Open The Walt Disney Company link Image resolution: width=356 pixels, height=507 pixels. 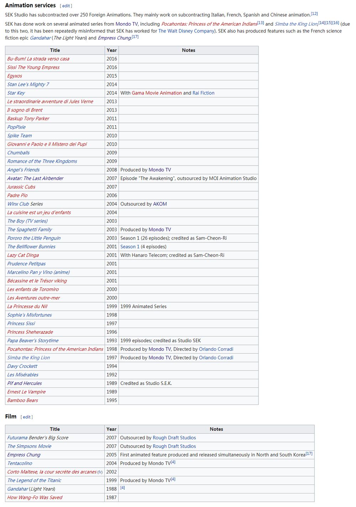(x=186, y=31)
